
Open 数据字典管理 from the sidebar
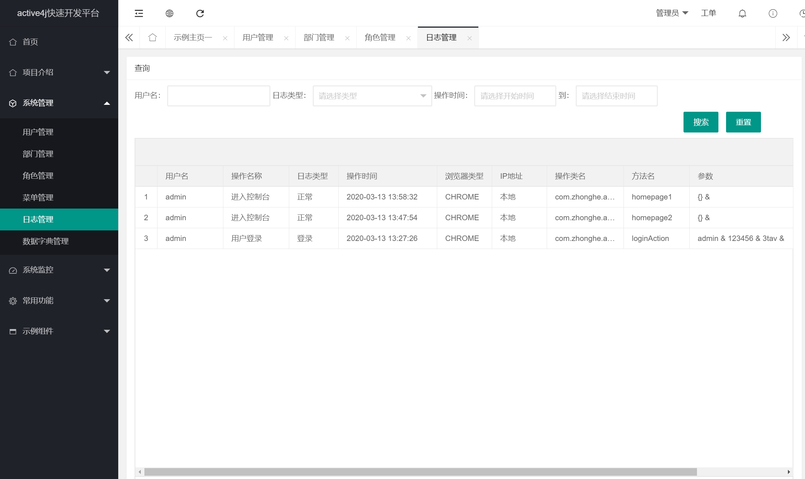46,241
